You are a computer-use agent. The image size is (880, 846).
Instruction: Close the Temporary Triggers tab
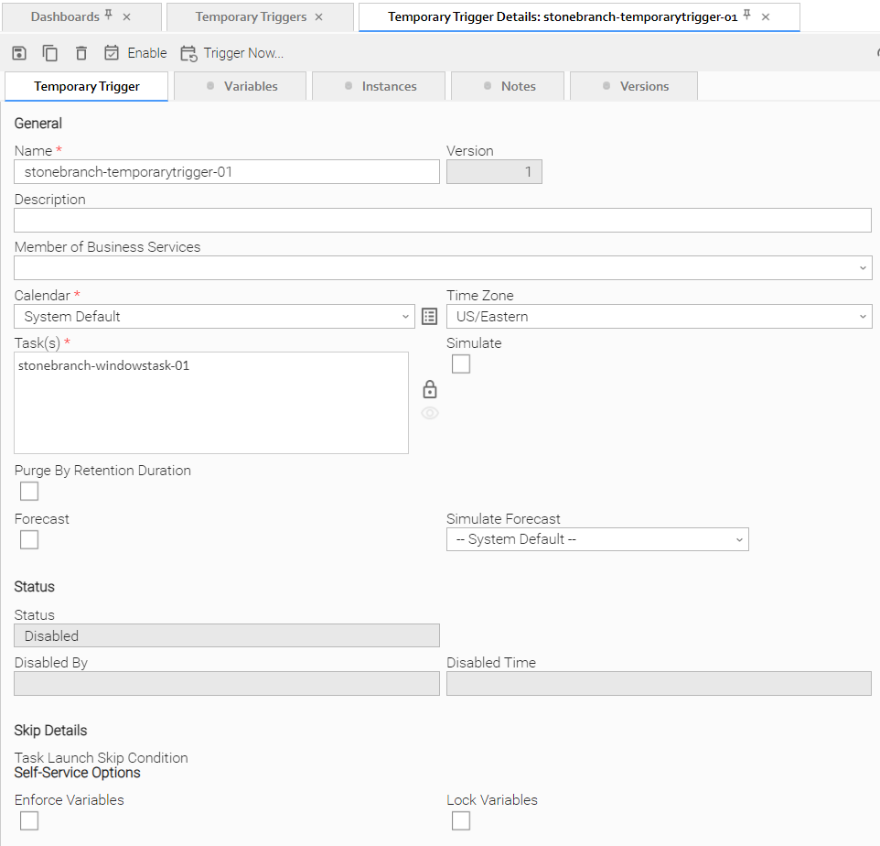tap(318, 17)
